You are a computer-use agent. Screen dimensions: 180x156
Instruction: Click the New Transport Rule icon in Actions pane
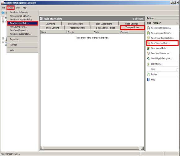click(149, 43)
